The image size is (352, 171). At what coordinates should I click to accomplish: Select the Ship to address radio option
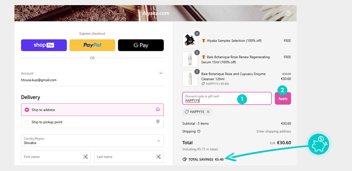tap(27, 110)
